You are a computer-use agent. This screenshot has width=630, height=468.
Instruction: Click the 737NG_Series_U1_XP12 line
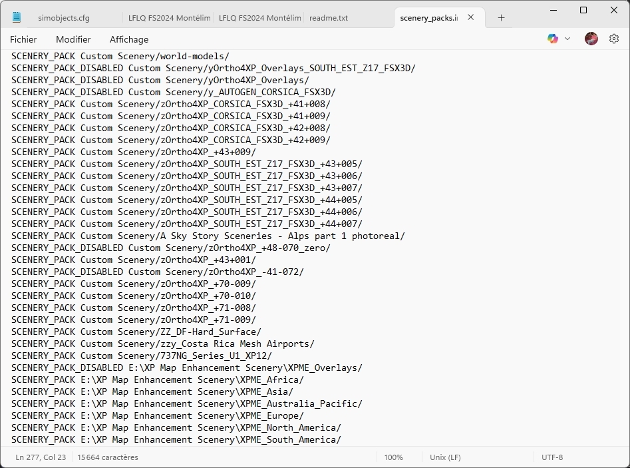[x=142, y=355]
